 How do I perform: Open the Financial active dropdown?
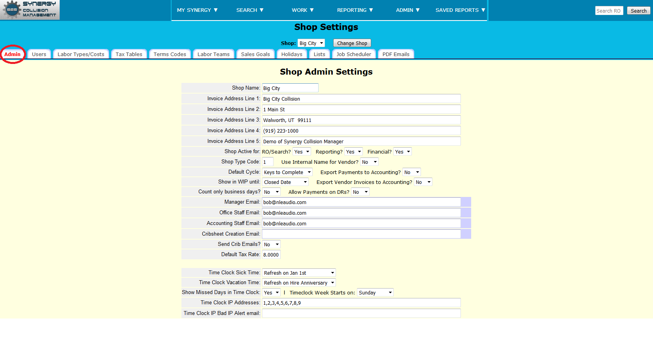pyautogui.click(x=402, y=152)
